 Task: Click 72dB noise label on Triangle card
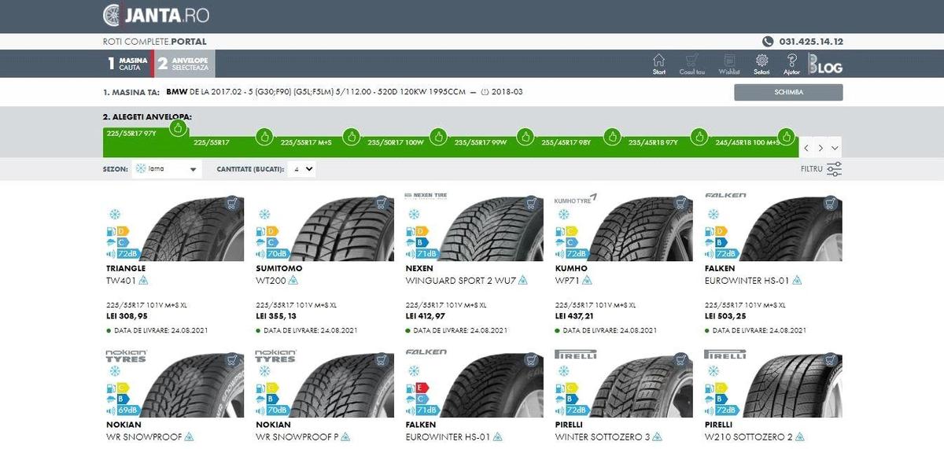point(122,254)
